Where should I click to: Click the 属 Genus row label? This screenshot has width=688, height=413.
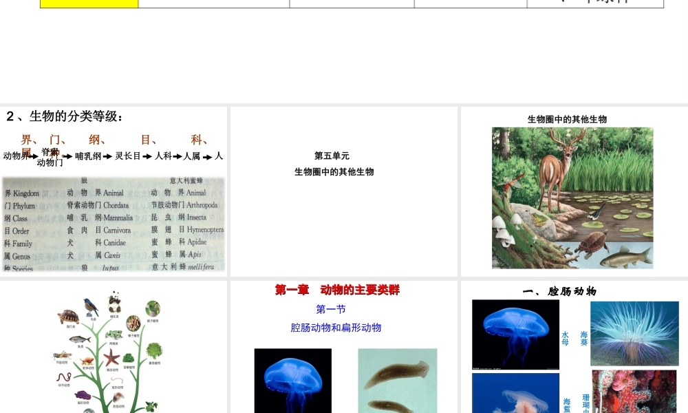(x=17, y=256)
